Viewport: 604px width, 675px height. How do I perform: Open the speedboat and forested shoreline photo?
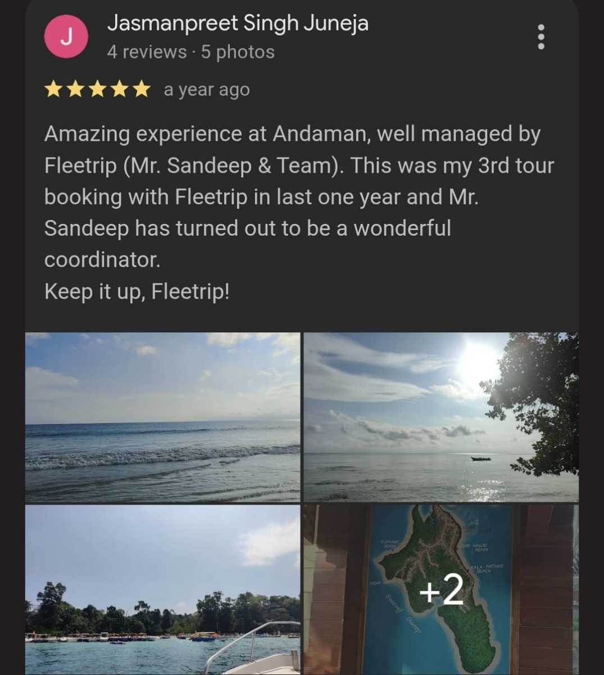point(162,589)
